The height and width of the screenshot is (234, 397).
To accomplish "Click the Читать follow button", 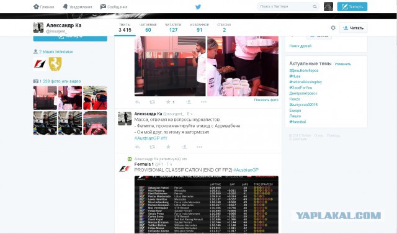I will point(353,28).
